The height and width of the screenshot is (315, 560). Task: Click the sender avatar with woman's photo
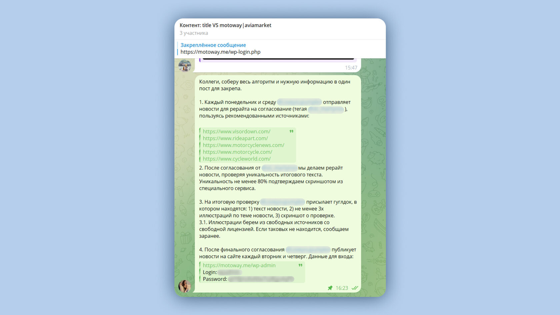pyautogui.click(x=185, y=286)
